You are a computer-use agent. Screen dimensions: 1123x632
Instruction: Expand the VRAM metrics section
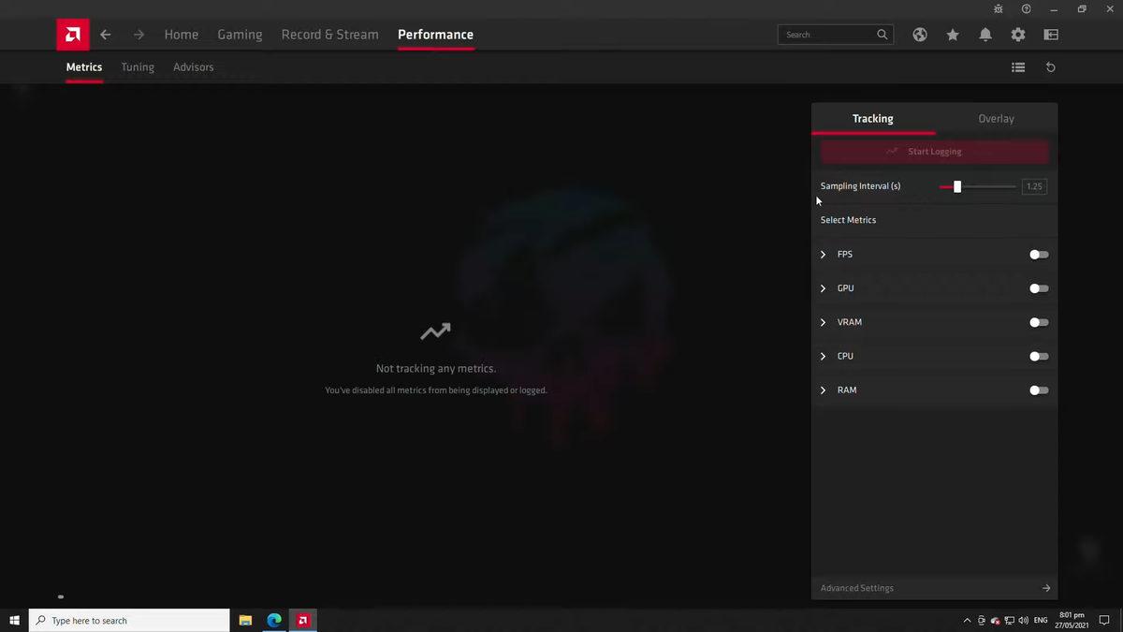pos(824,322)
